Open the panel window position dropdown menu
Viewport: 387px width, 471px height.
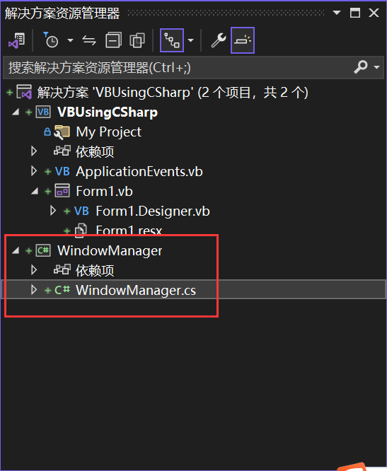click(x=337, y=13)
